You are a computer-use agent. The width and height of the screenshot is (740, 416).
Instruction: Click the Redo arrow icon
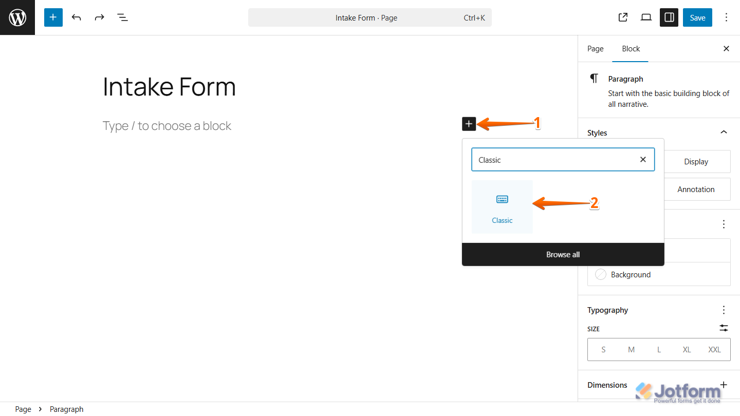tap(99, 17)
